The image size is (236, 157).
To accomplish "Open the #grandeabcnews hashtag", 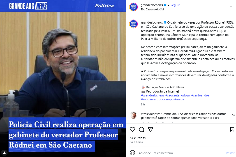I will click(153, 95).
